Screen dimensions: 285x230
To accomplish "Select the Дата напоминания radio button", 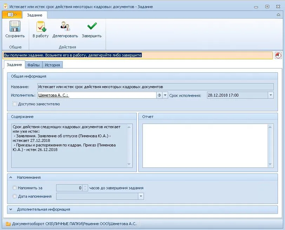I will pyautogui.click(x=14, y=196).
